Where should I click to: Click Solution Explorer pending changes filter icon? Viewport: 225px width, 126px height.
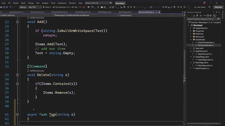(201, 15)
